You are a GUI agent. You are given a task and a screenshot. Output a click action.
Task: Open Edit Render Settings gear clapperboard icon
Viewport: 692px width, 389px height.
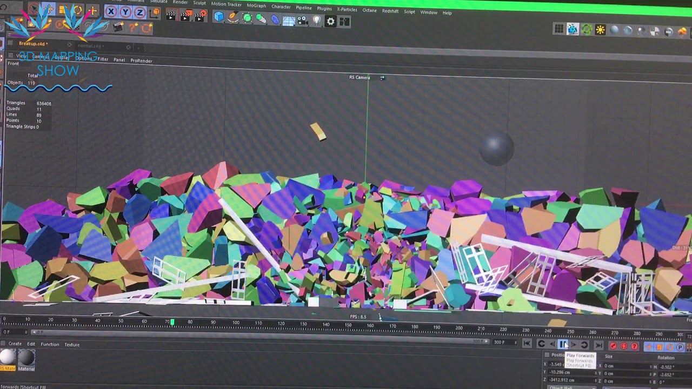[201, 16]
